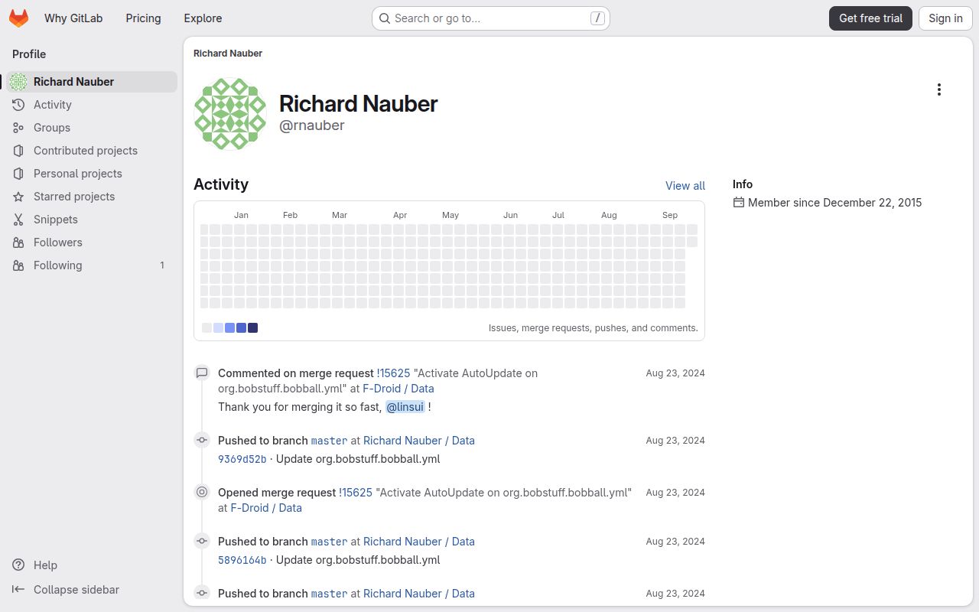The width and height of the screenshot is (979, 612).
Task: Click the small avatar in sidebar
Action: (18, 82)
